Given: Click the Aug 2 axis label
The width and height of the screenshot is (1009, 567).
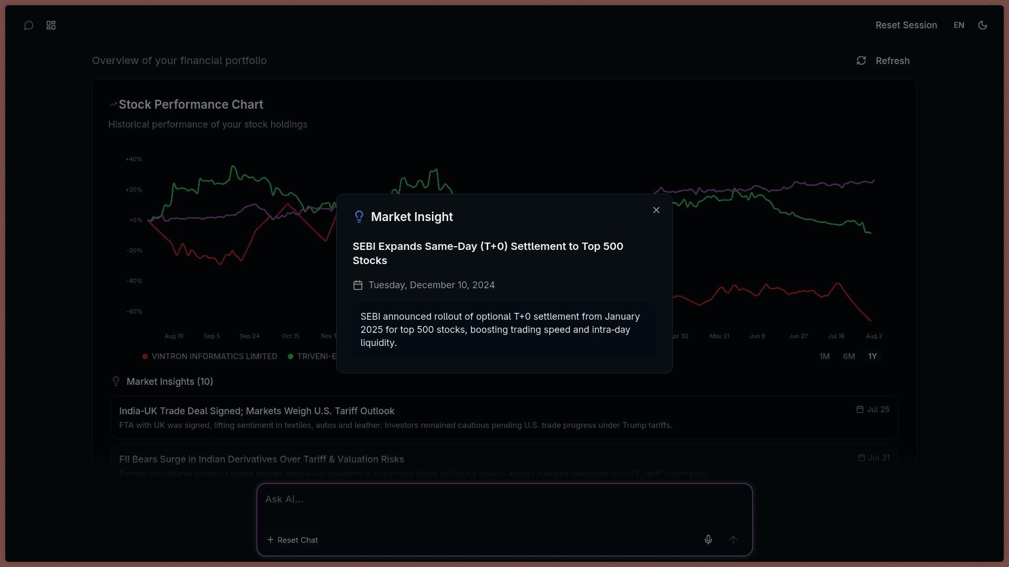Looking at the screenshot, I should coord(874,336).
